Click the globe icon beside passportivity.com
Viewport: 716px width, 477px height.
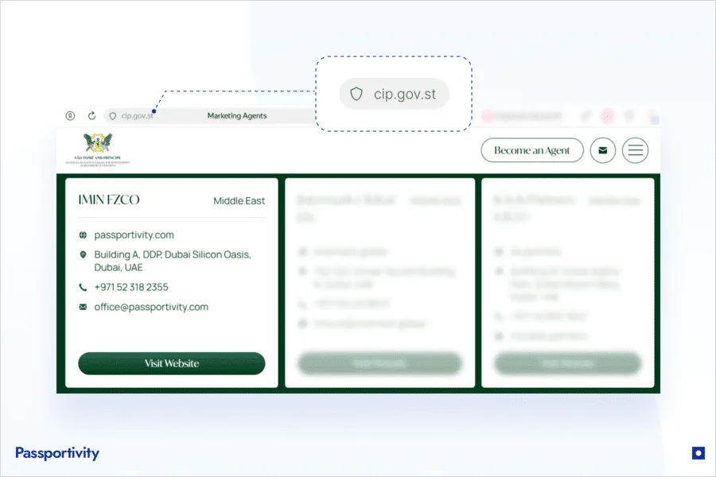click(x=83, y=235)
